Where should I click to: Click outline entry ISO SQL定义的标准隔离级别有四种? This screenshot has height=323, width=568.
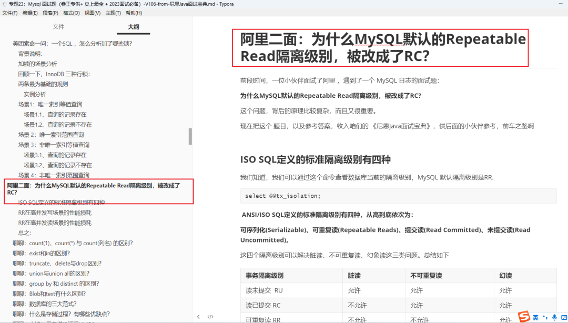61,203
